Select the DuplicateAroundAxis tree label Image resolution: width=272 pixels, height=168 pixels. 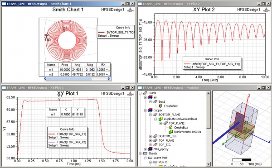coord(187,132)
